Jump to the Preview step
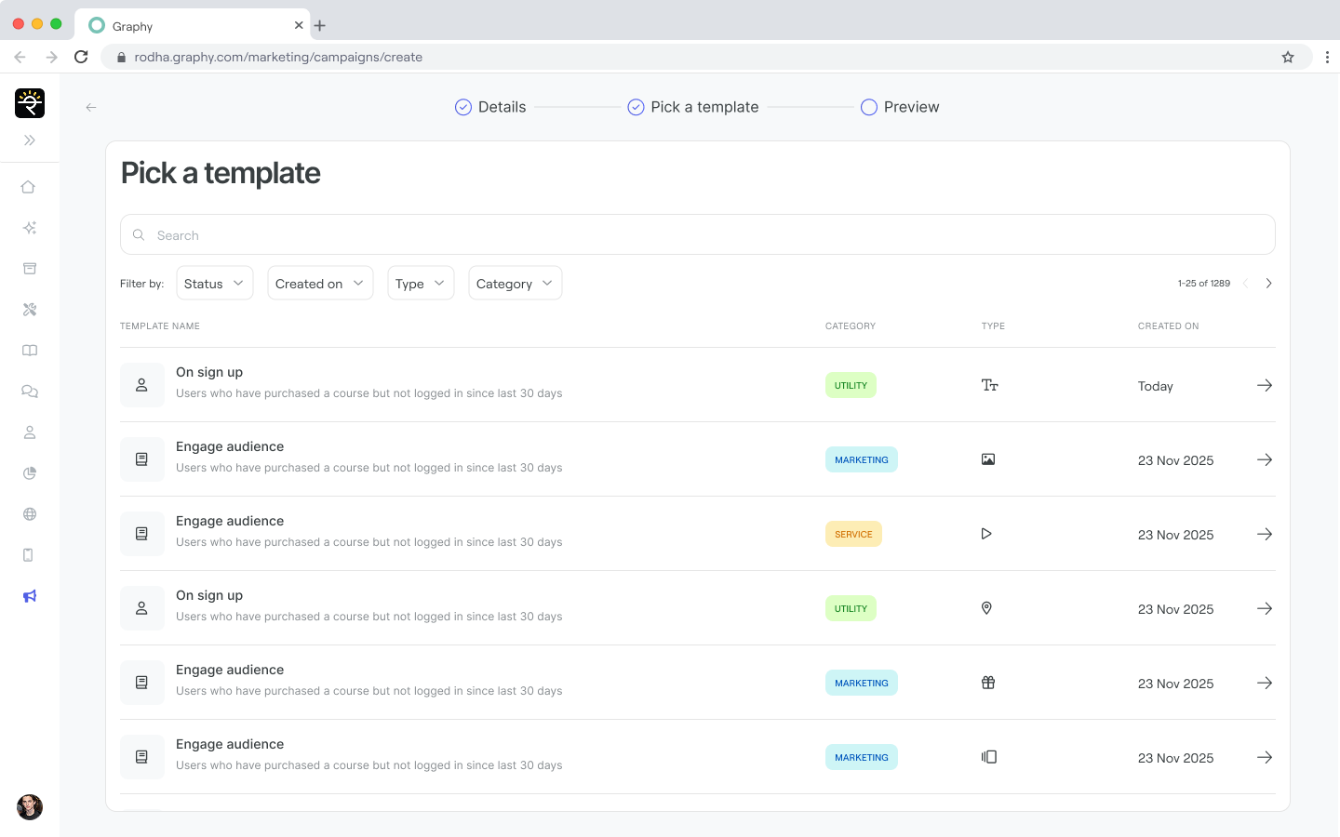The width and height of the screenshot is (1340, 837). point(900,107)
